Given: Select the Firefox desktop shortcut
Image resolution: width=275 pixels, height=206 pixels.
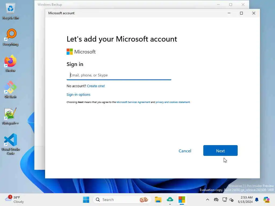Looking at the screenshot, I should tap(10, 63).
